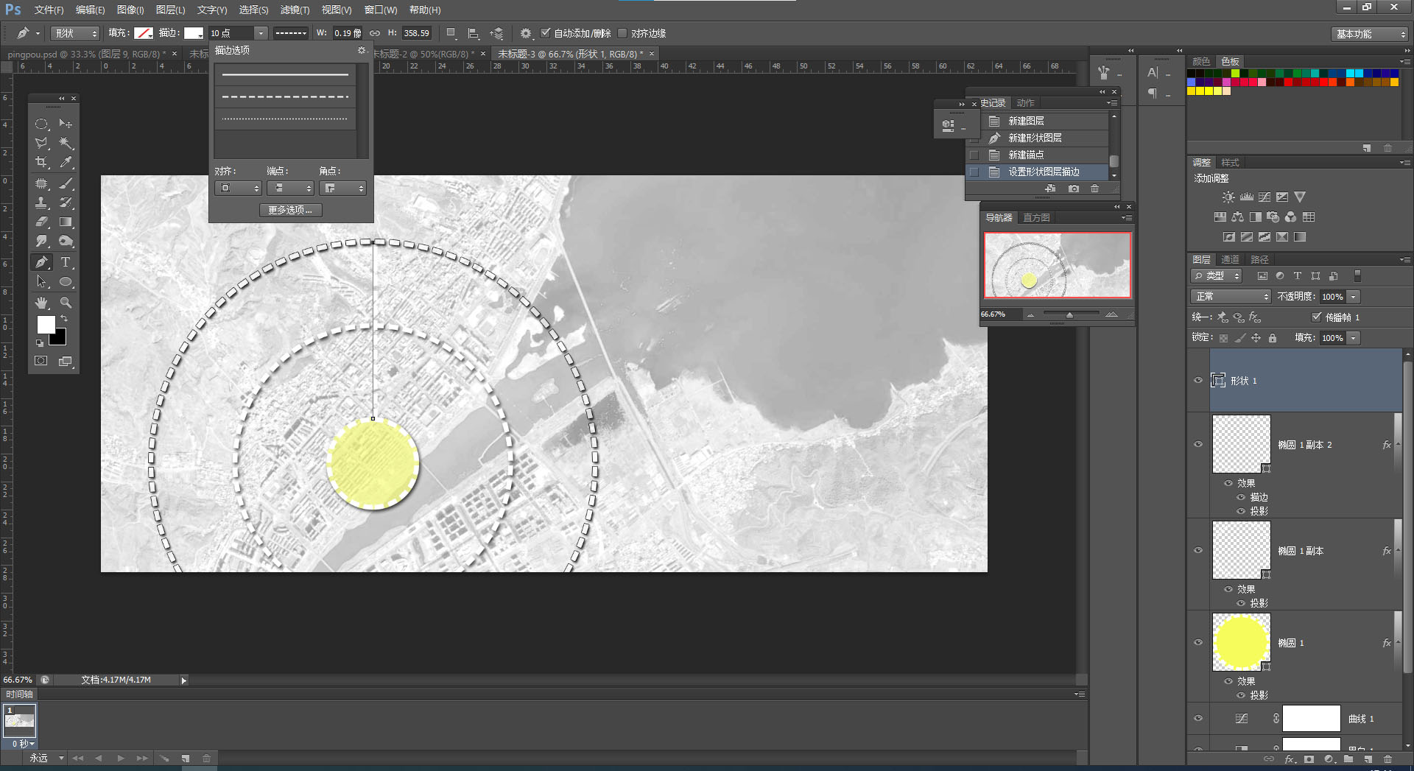The height and width of the screenshot is (771, 1414).
Task: Select the Horizontal Type tool
Action: point(66,262)
